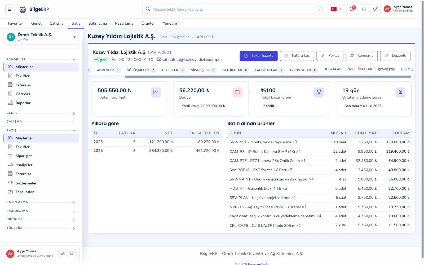Screen dimensions: 424x265
Task: Open the Örnek Teknik A.Ş. company dropdown
Action: (41, 37)
